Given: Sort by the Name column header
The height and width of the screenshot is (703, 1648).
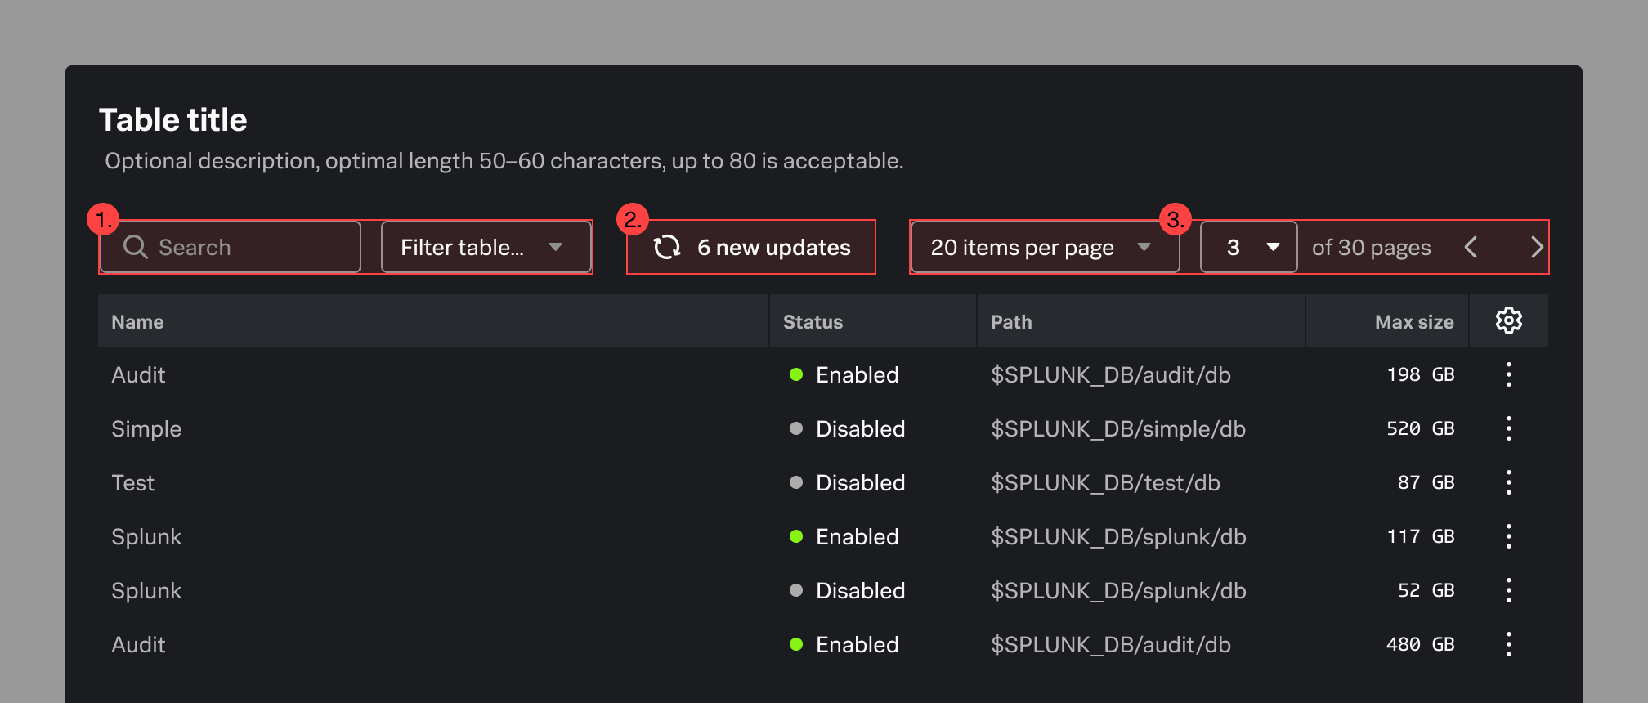Looking at the screenshot, I should [137, 322].
